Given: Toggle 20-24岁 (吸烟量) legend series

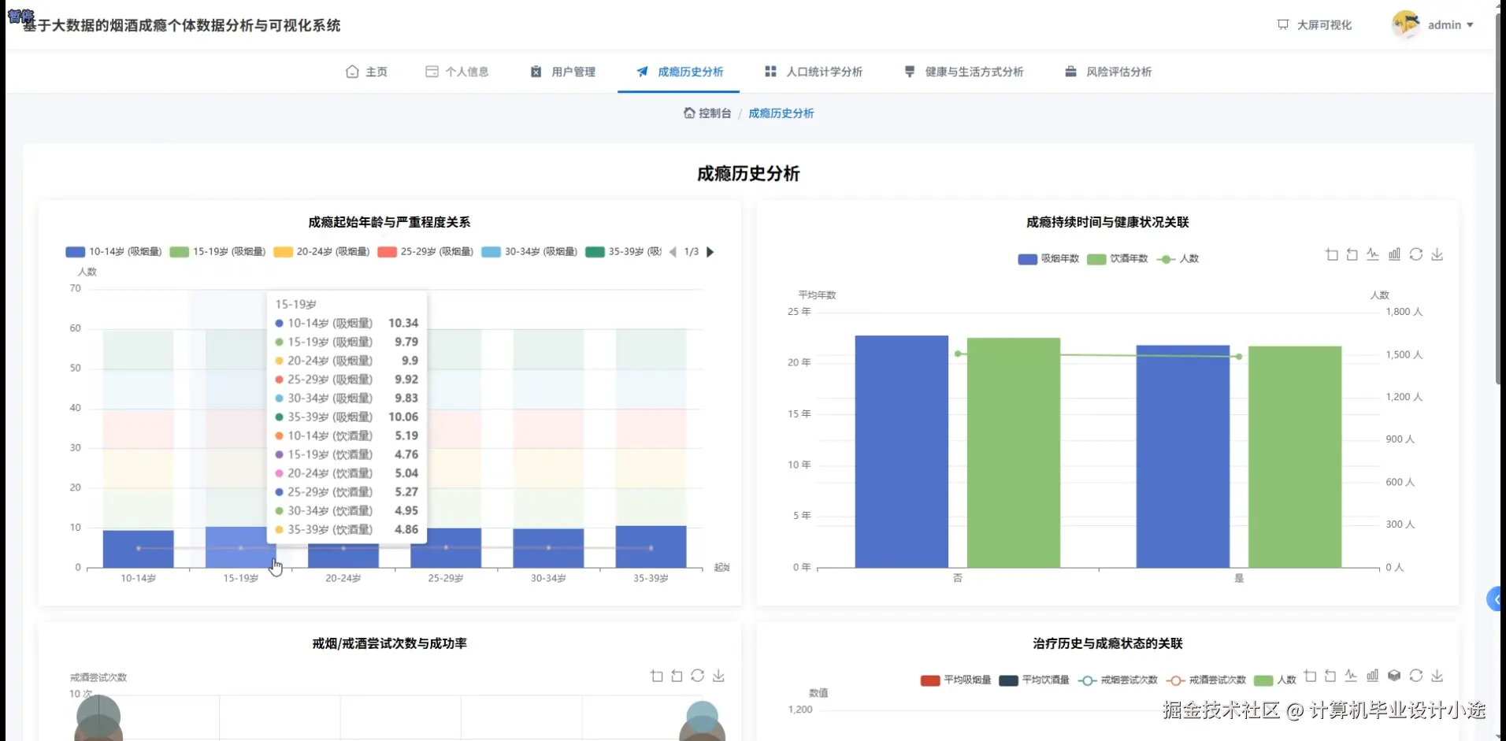Looking at the screenshot, I should (x=322, y=252).
